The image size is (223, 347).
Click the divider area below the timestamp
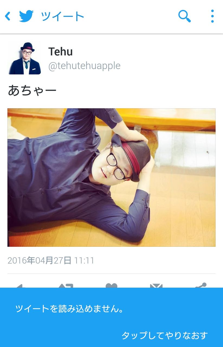click(x=111, y=274)
